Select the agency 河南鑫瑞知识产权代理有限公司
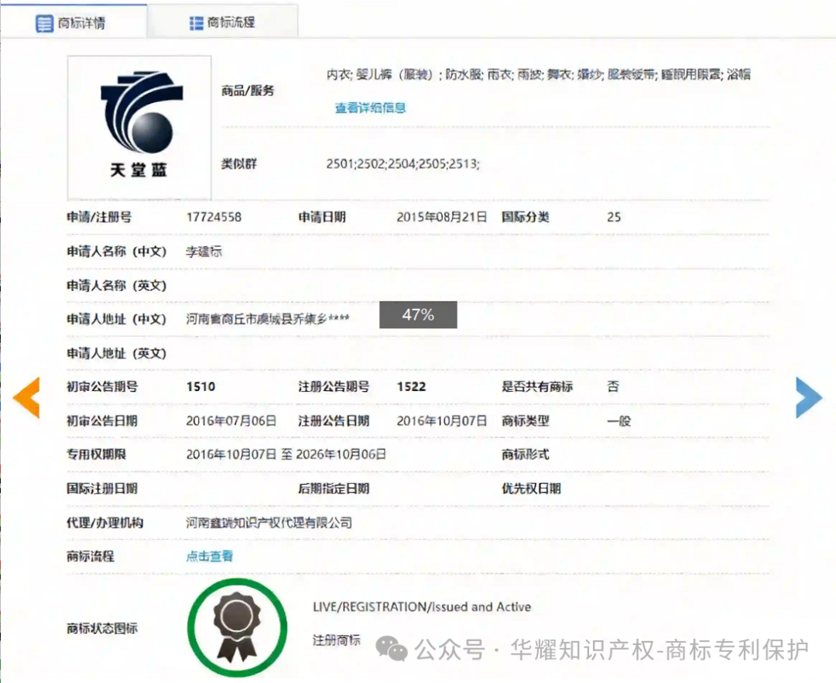836x683 pixels. [269, 523]
